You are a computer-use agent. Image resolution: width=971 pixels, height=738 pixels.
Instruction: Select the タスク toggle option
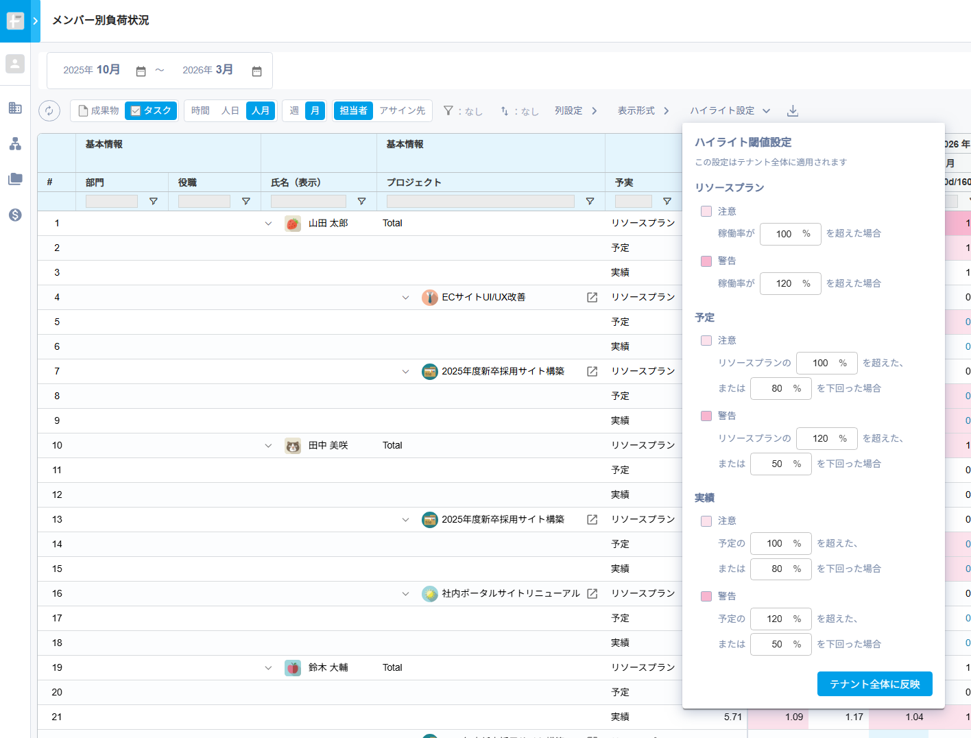(x=151, y=110)
